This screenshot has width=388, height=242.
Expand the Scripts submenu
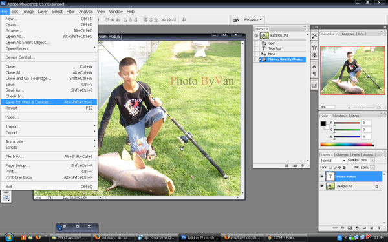coord(49,147)
